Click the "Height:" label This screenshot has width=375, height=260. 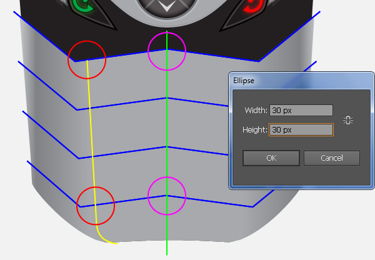pyautogui.click(x=255, y=130)
